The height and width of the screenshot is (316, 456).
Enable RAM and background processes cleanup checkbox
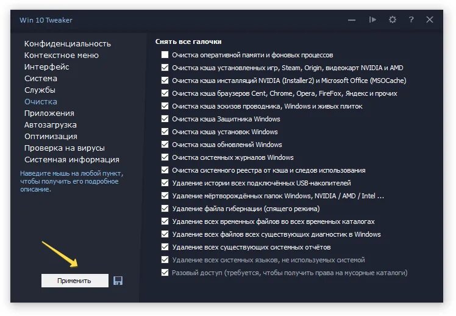pyautogui.click(x=165, y=55)
